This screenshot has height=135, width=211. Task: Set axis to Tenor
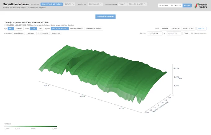tap(19, 29)
